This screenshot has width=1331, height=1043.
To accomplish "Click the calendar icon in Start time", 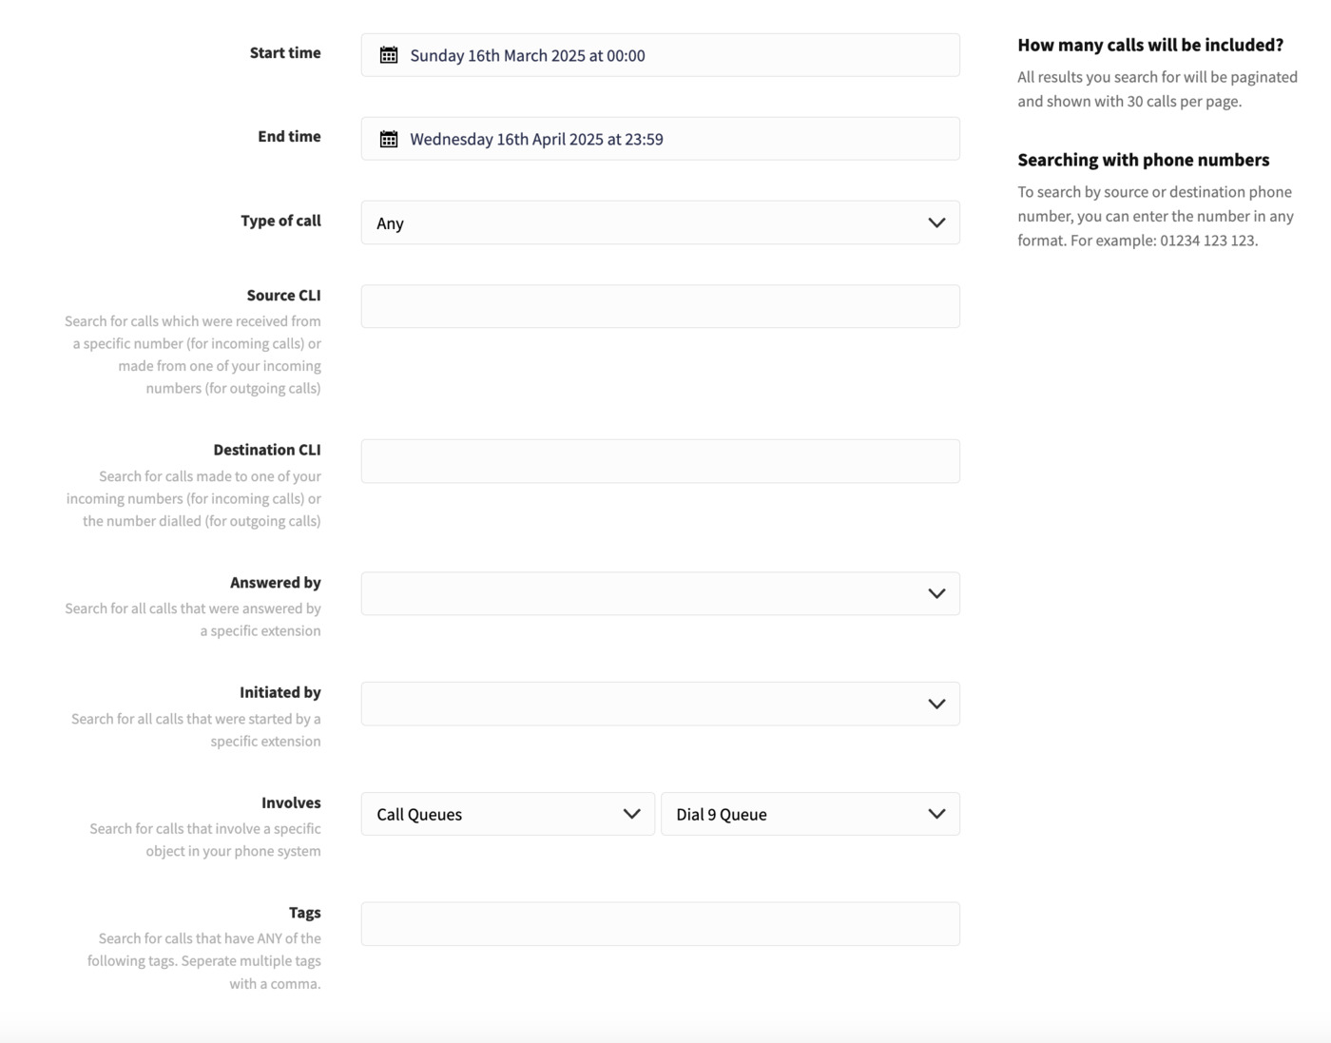I will click(x=389, y=55).
